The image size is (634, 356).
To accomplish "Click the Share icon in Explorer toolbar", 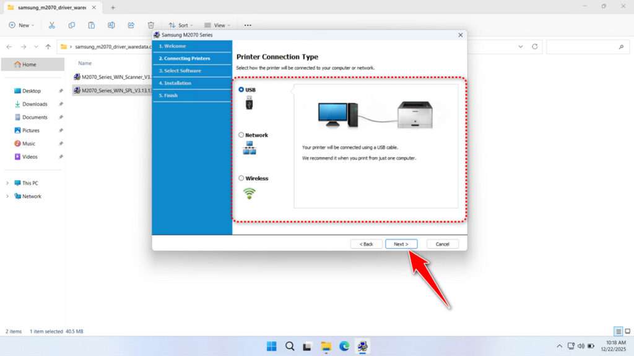I will (130, 25).
